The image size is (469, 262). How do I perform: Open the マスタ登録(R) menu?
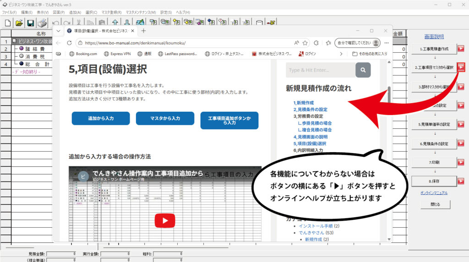(x=111, y=12)
